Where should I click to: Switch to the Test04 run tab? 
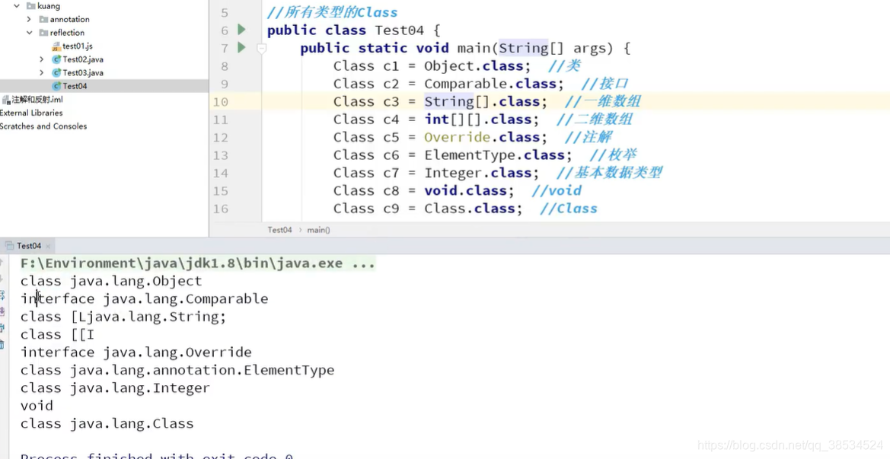[x=28, y=246]
